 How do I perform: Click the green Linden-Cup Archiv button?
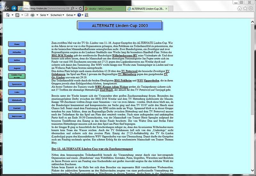coord(17,76)
